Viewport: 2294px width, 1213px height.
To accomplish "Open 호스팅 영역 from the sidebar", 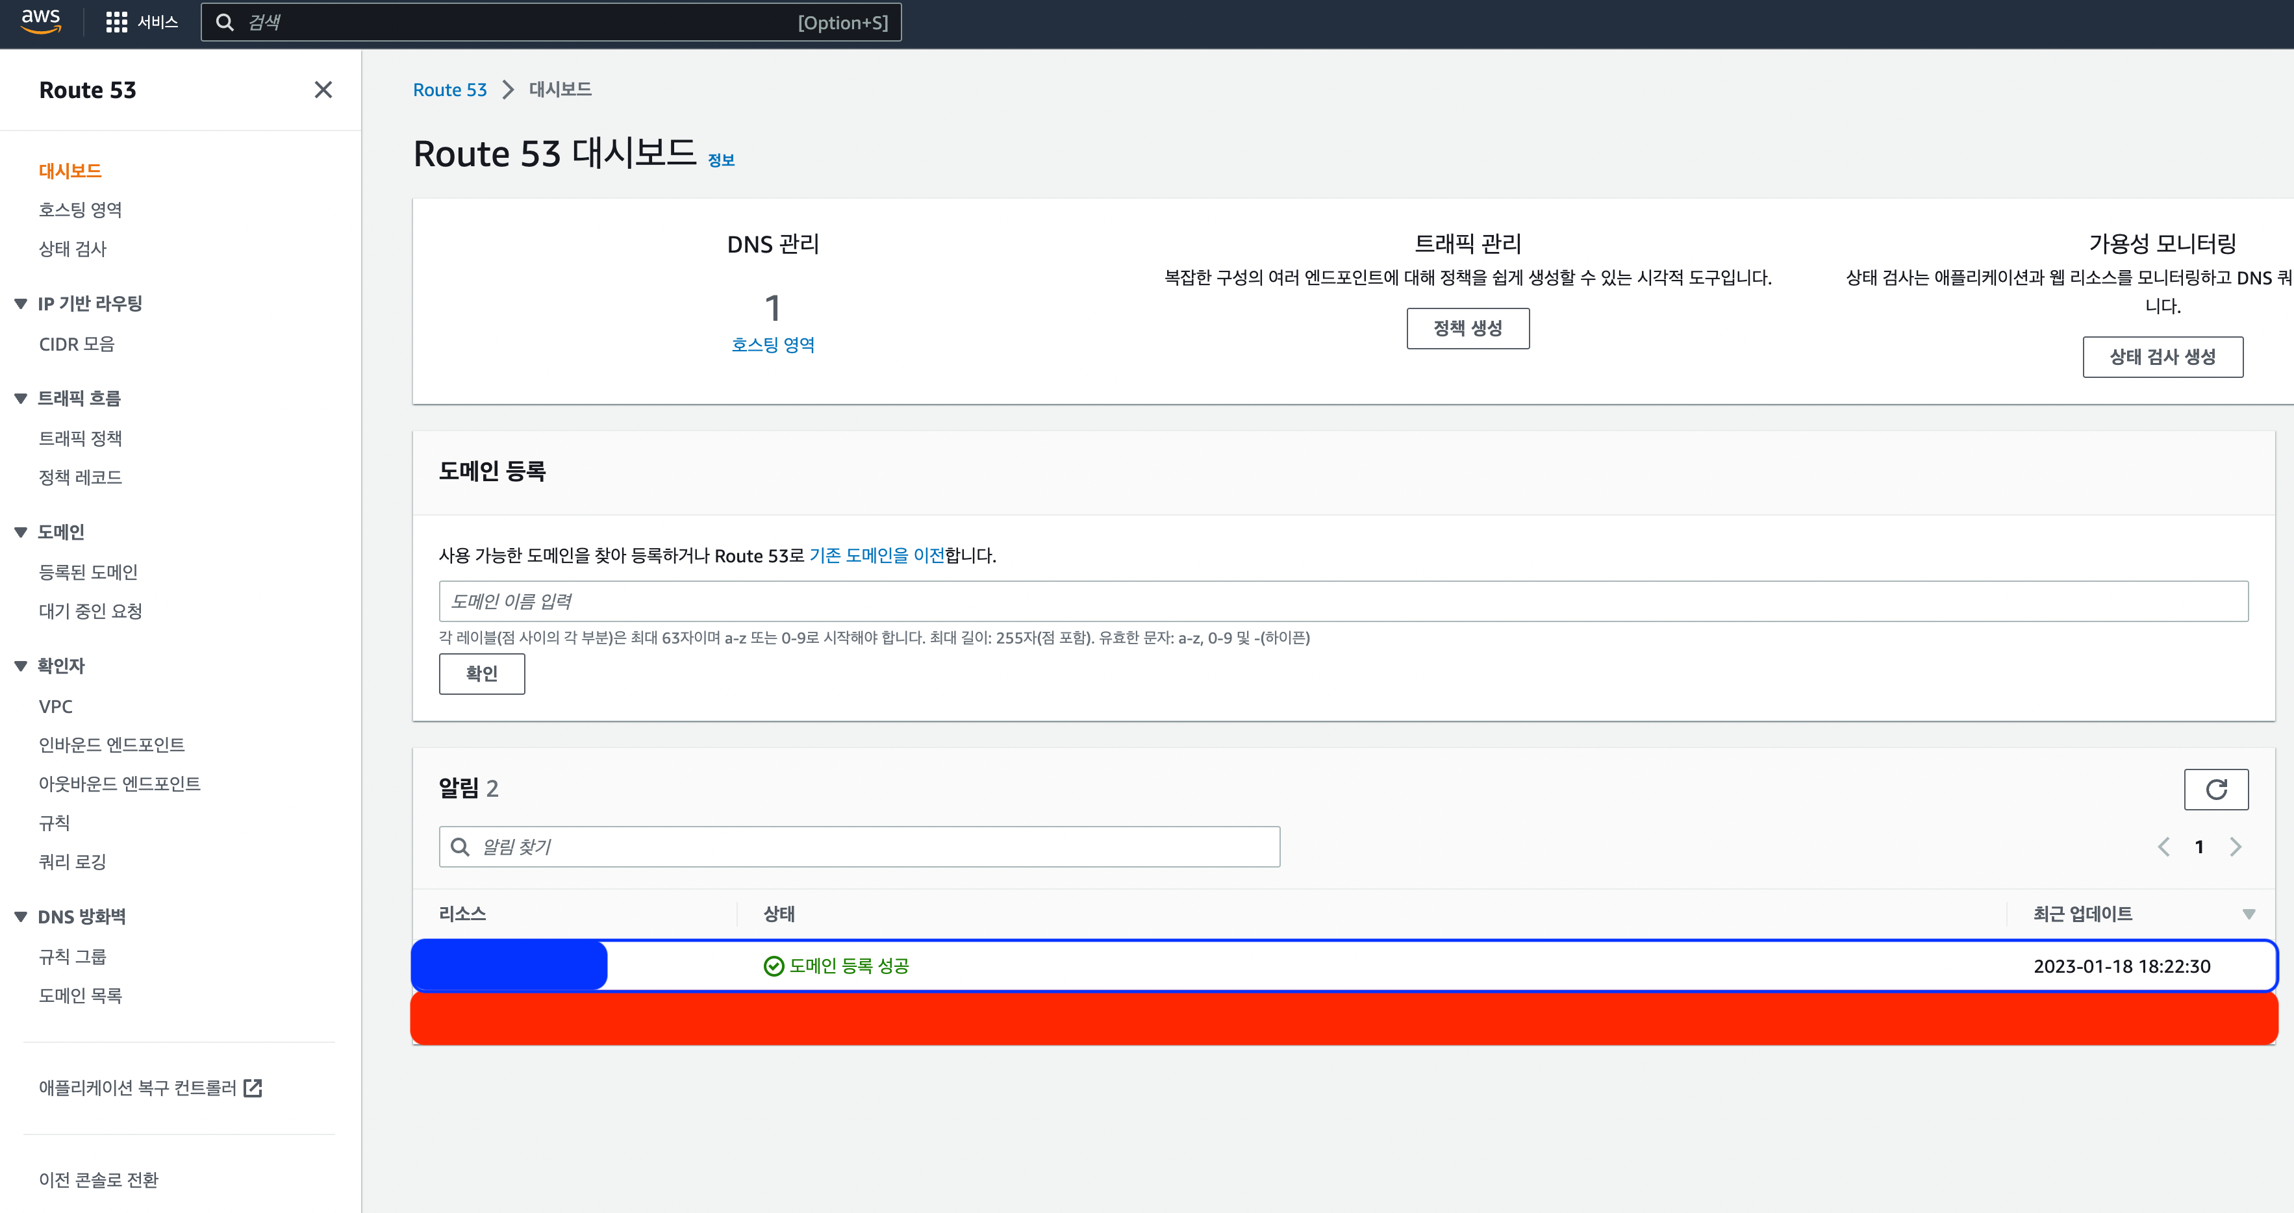I will tap(80, 210).
